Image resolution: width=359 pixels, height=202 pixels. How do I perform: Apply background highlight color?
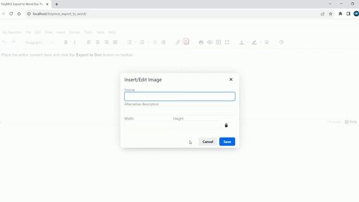(x=254, y=43)
